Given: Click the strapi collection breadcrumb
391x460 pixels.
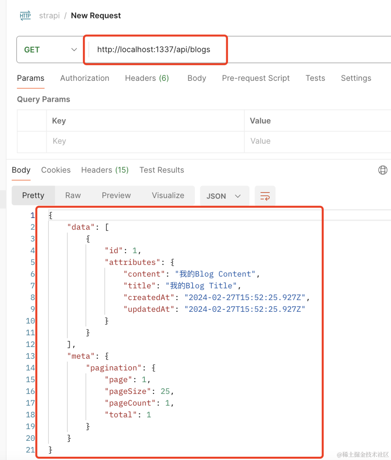Looking at the screenshot, I should [x=49, y=16].
